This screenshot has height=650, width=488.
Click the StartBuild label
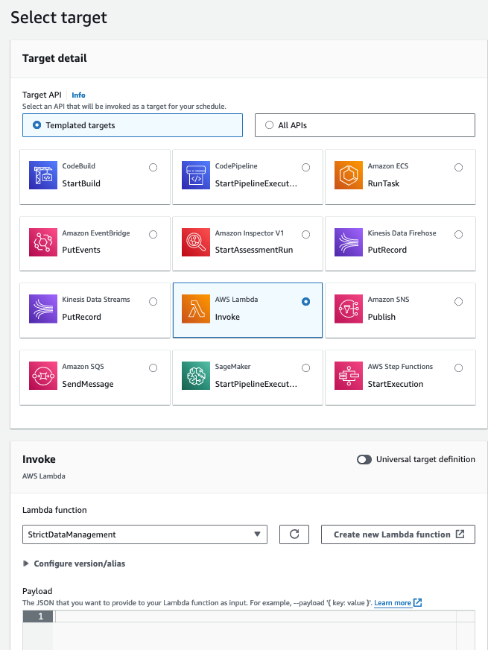tap(81, 183)
